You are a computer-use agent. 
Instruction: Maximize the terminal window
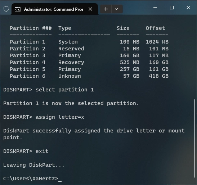point(172,8)
